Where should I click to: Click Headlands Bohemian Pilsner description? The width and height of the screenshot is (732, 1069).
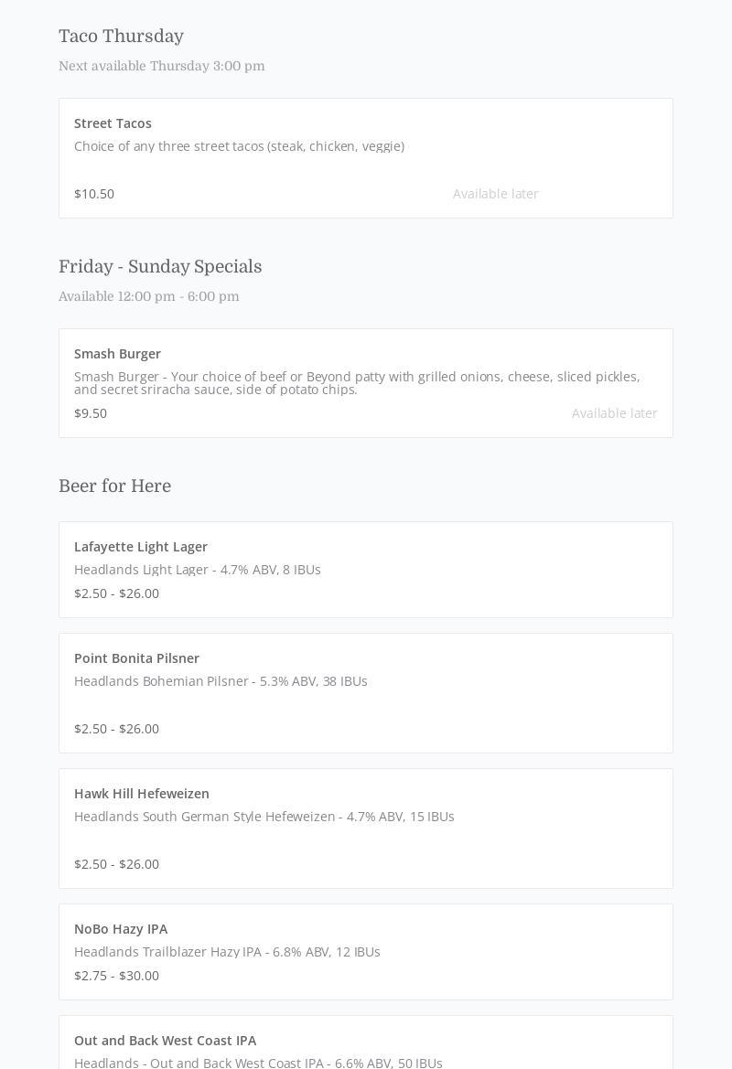(221, 681)
